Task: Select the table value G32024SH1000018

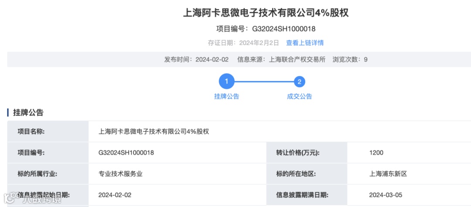Action: click(x=126, y=153)
